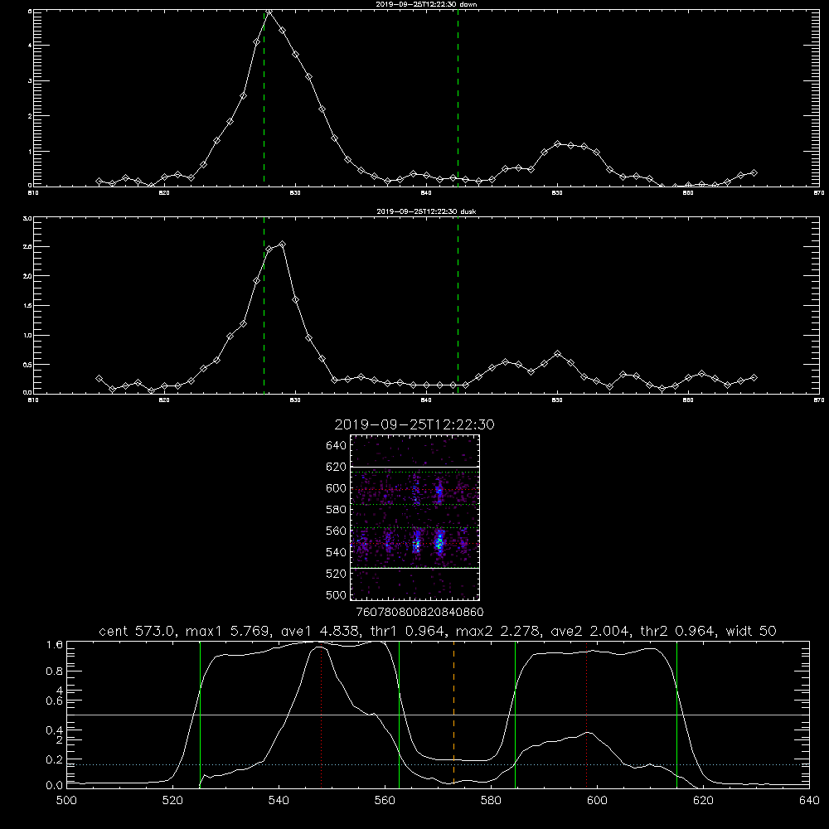Click '520' on the spectral image y-axis
The image size is (829, 829).
337,574
